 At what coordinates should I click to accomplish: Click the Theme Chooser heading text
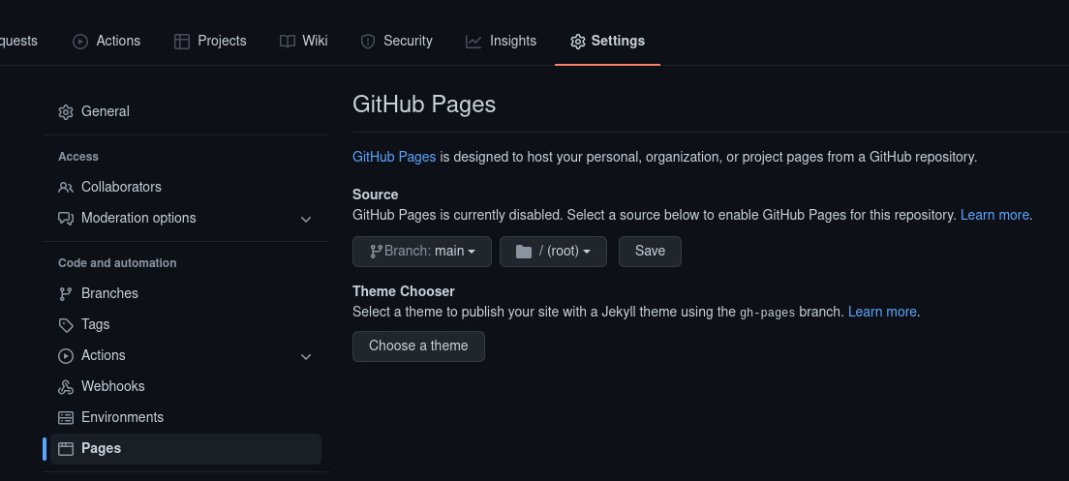point(404,291)
